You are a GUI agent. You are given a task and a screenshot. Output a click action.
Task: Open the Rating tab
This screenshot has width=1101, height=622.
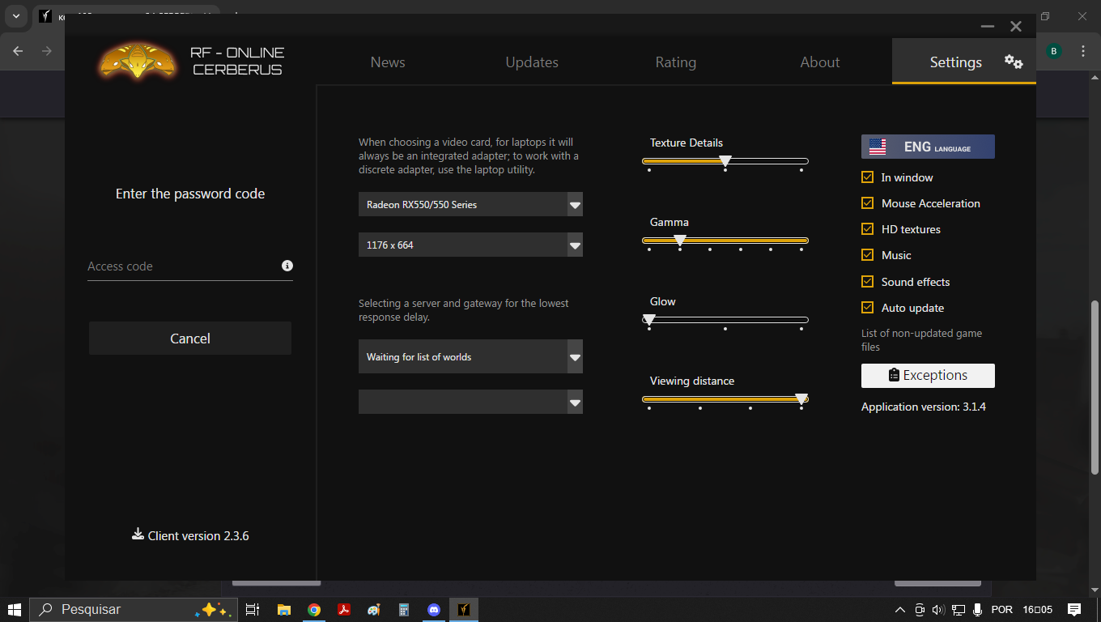(x=675, y=62)
